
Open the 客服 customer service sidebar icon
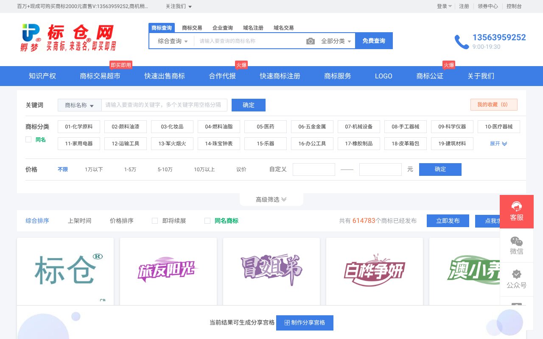[x=517, y=211]
